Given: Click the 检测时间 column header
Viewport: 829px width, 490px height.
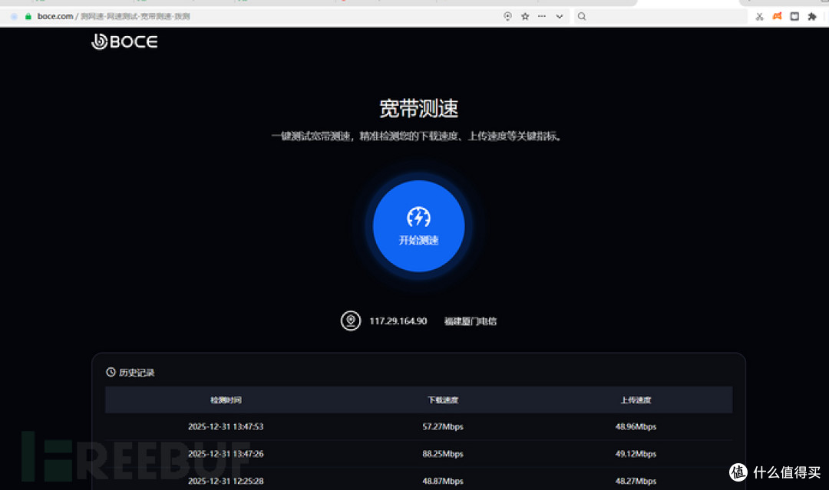Looking at the screenshot, I should 226,400.
